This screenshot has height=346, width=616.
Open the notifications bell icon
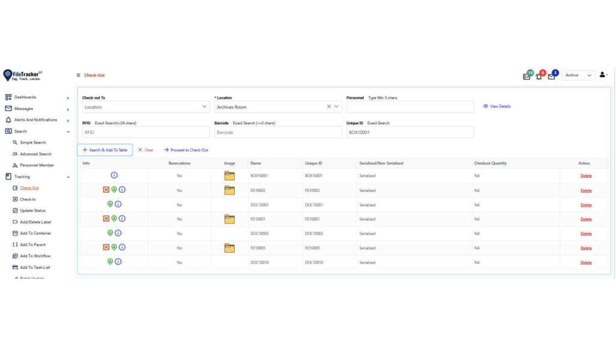pyautogui.click(x=540, y=75)
